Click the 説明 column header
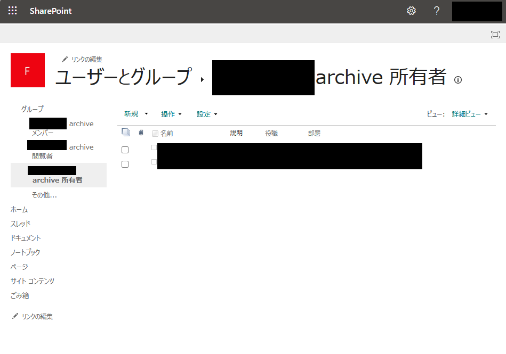The image size is (506, 354). point(236,133)
